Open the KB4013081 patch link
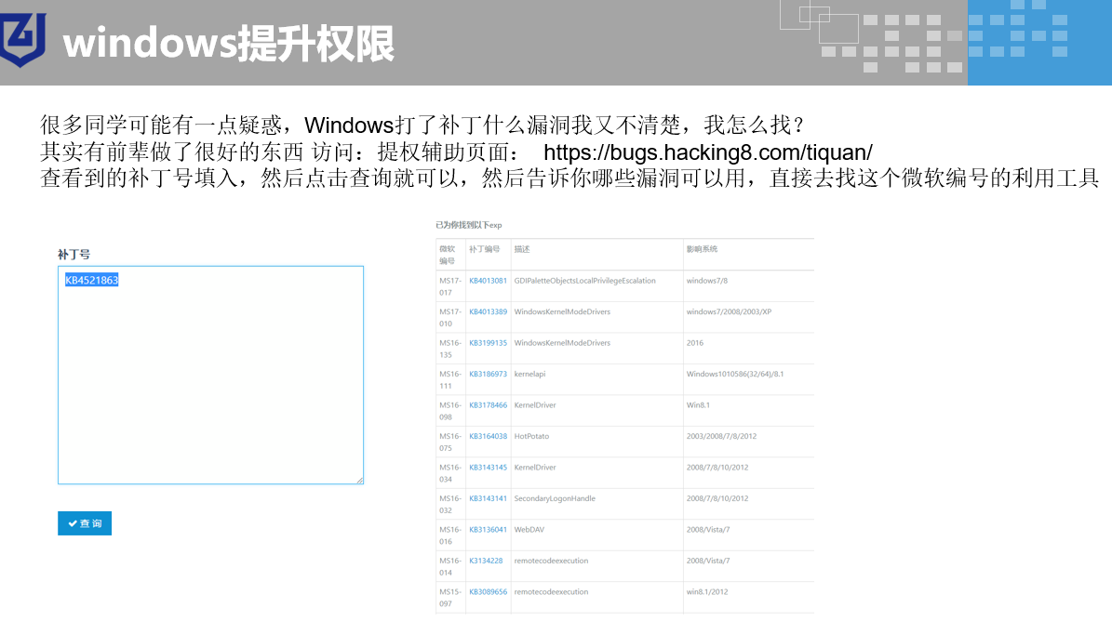This screenshot has height=621, width=1112. click(488, 281)
